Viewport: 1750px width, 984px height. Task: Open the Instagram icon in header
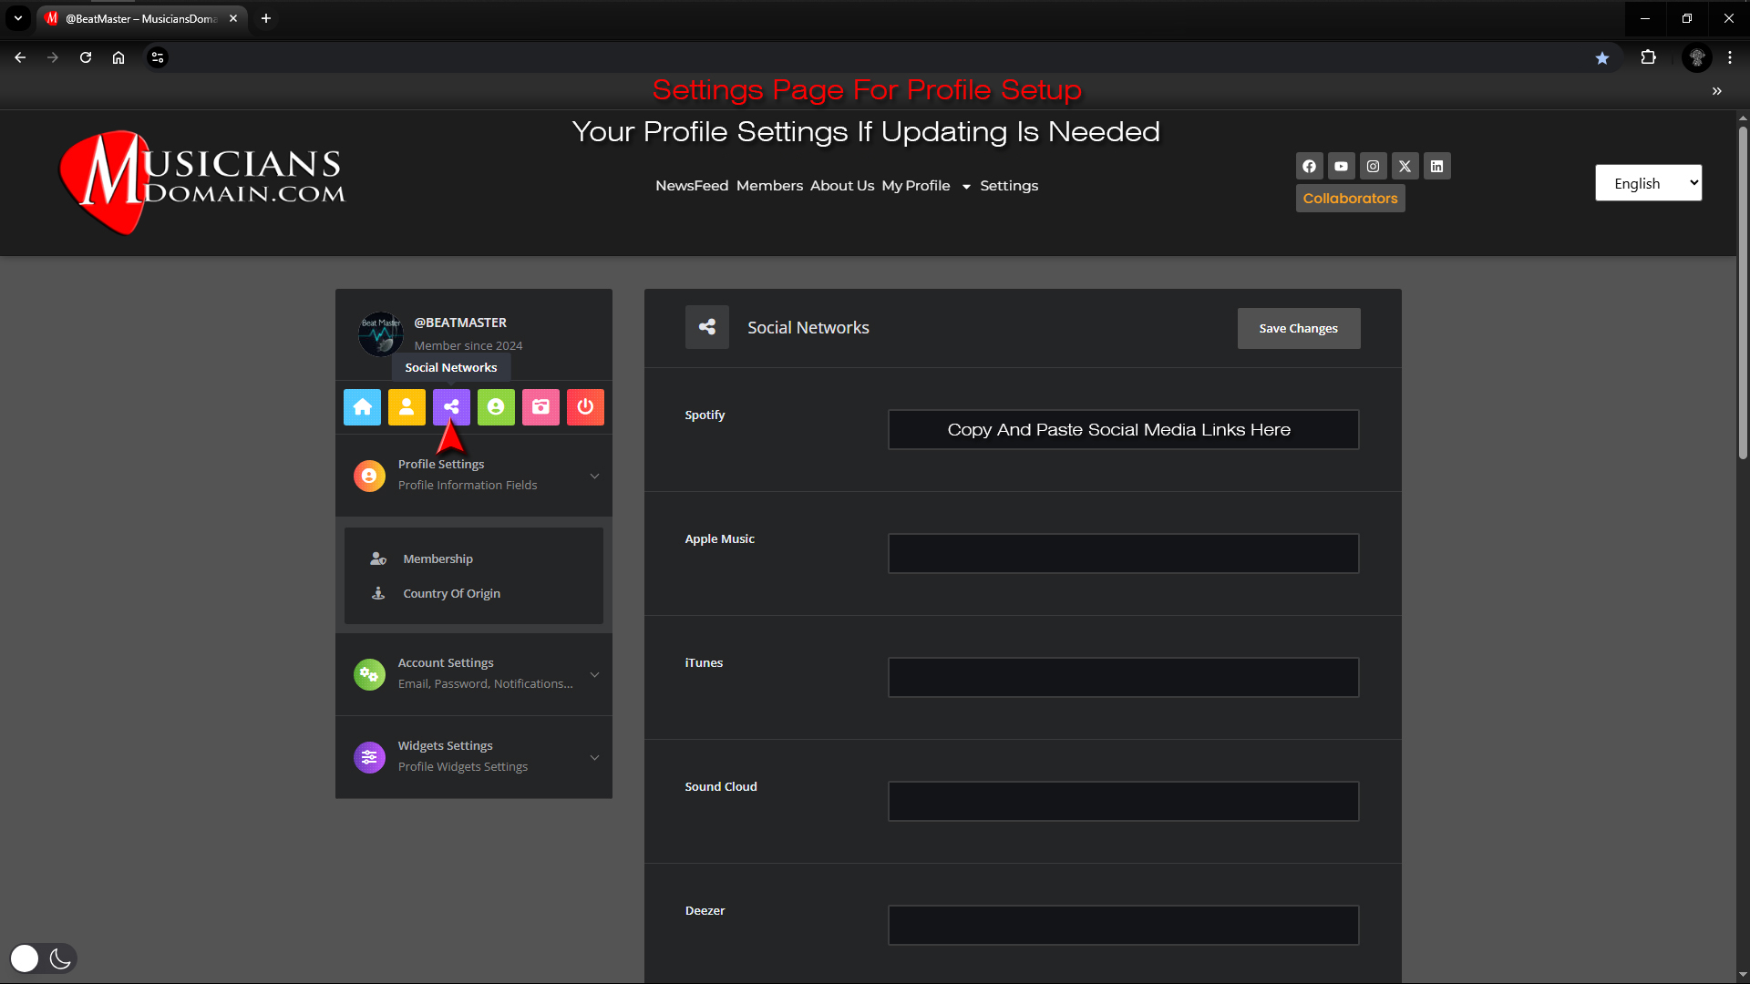pyautogui.click(x=1373, y=166)
